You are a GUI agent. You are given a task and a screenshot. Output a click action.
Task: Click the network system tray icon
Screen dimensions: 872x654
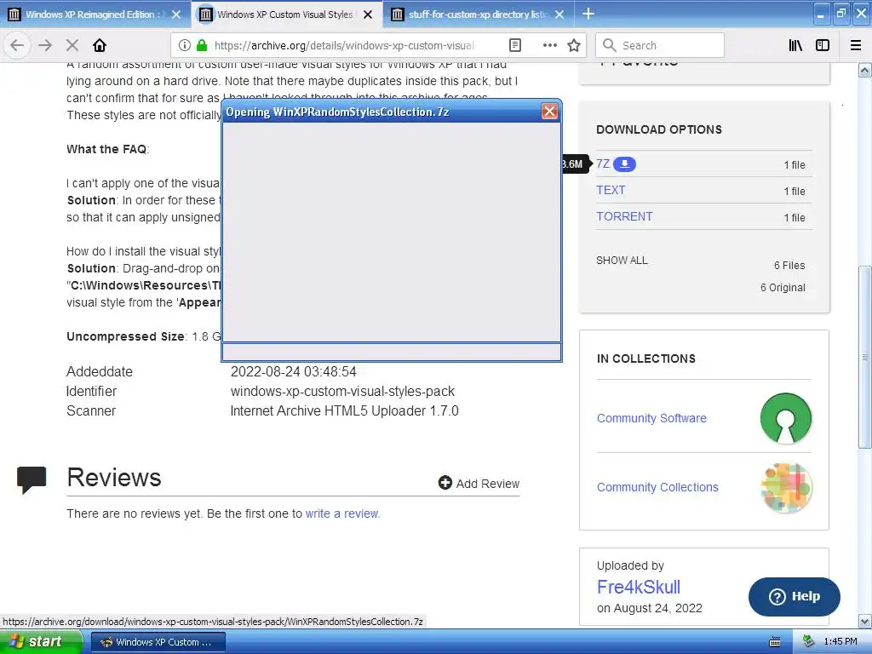click(809, 641)
